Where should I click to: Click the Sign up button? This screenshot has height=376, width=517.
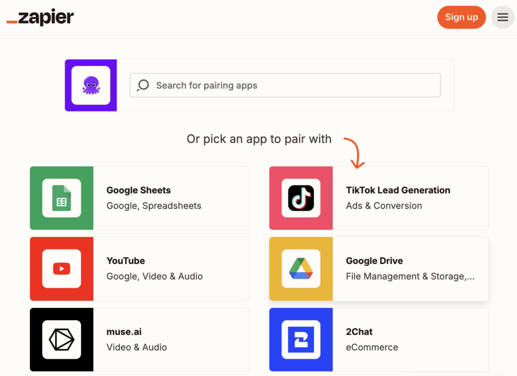pos(461,17)
